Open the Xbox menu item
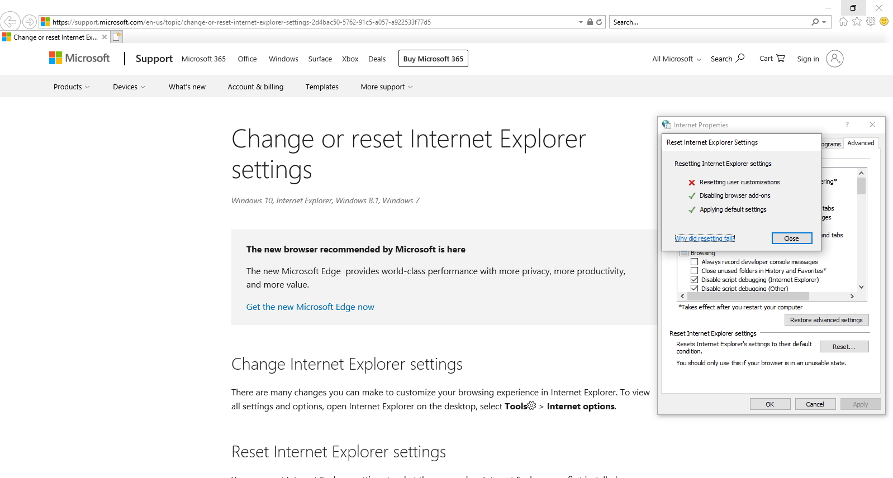The image size is (893, 478). click(350, 59)
